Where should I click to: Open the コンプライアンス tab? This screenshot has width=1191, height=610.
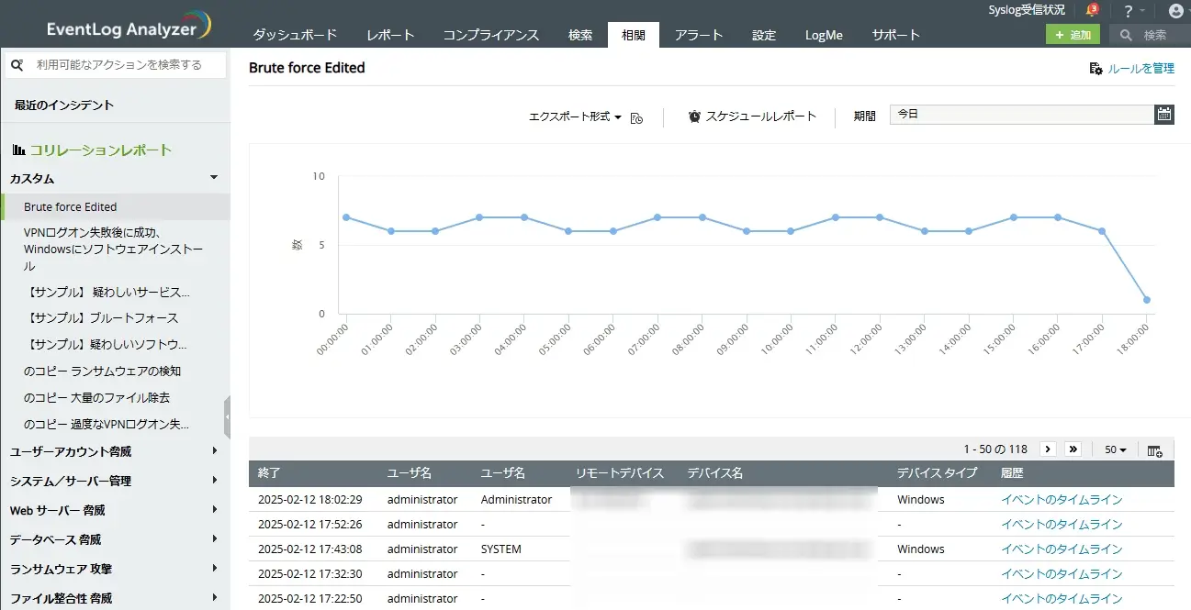[x=490, y=35]
